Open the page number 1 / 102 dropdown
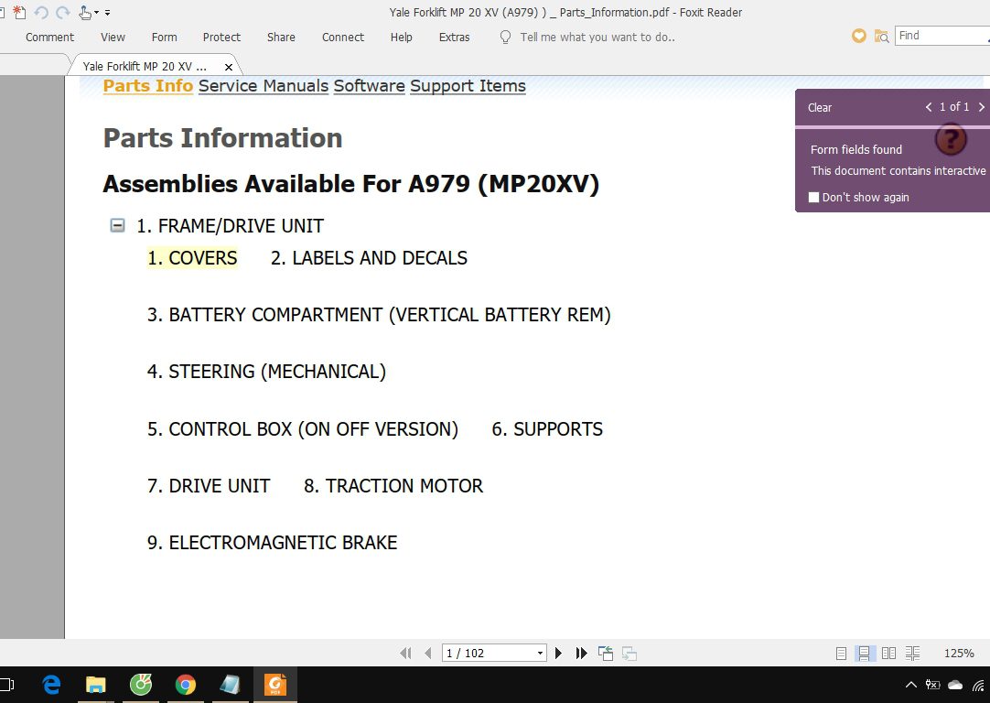Image resolution: width=990 pixels, height=703 pixels. [540, 653]
